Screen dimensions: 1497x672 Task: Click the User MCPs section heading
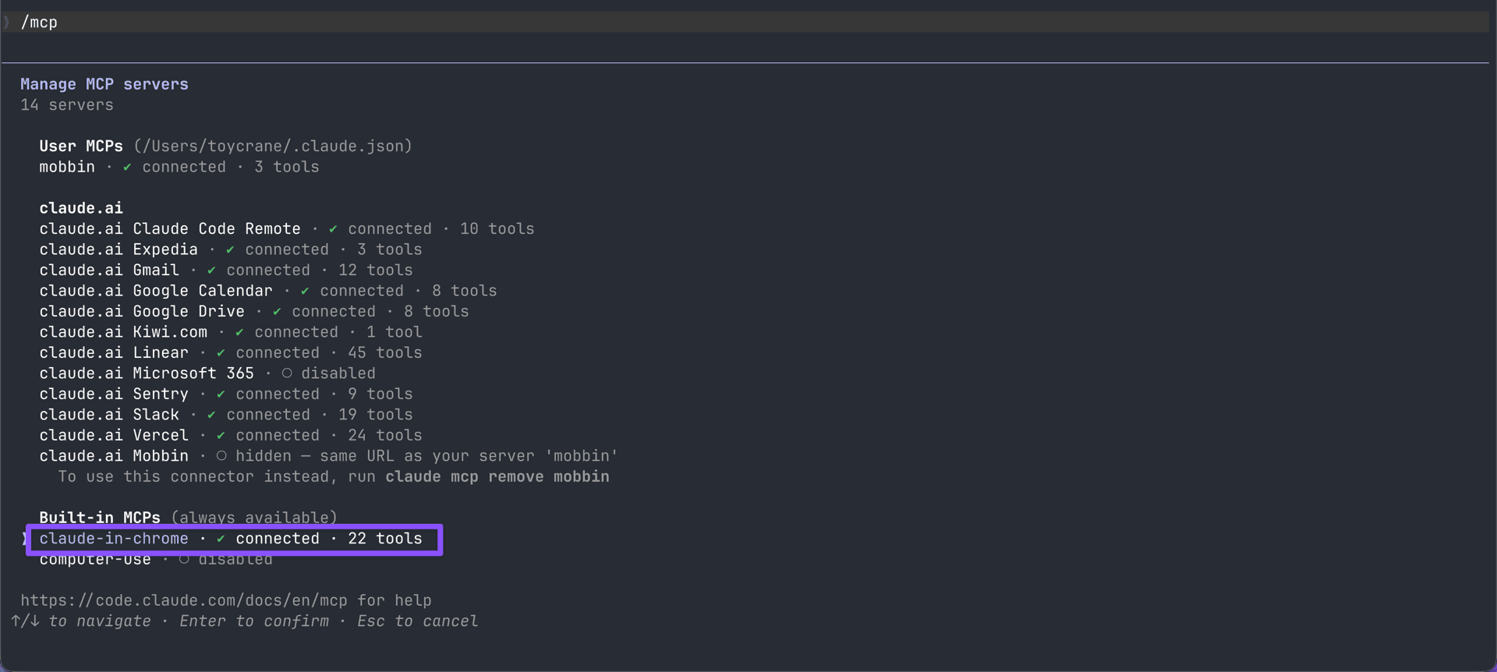pyautogui.click(x=81, y=146)
